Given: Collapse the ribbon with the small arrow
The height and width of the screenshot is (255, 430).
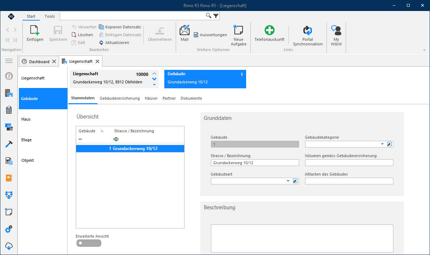Looking at the screenshot, I should click(x=424, y=50).
